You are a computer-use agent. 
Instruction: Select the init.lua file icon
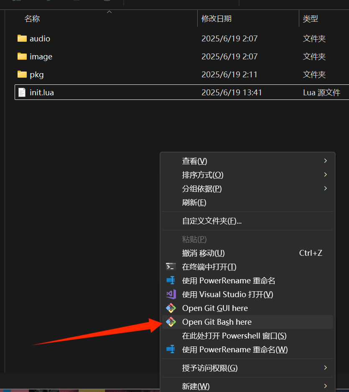point(22,92)
